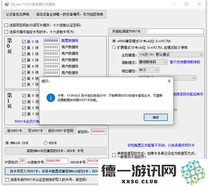Click 新密码 field with 00000000
Viewport: 208px width, 186px height.
(x=98, y=131)
